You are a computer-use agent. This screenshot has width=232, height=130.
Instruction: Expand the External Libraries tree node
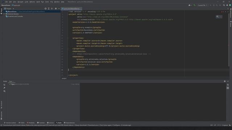click(4, 14)
